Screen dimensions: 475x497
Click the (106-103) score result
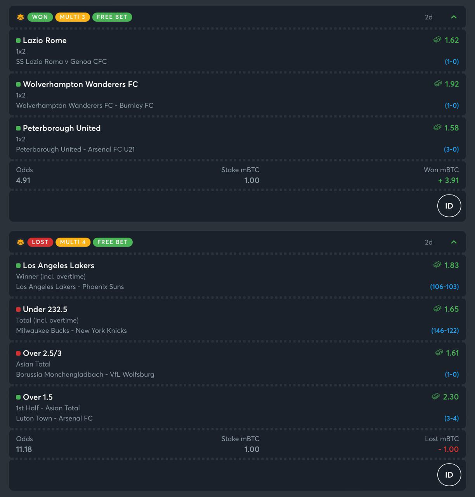tap(444, 287)
